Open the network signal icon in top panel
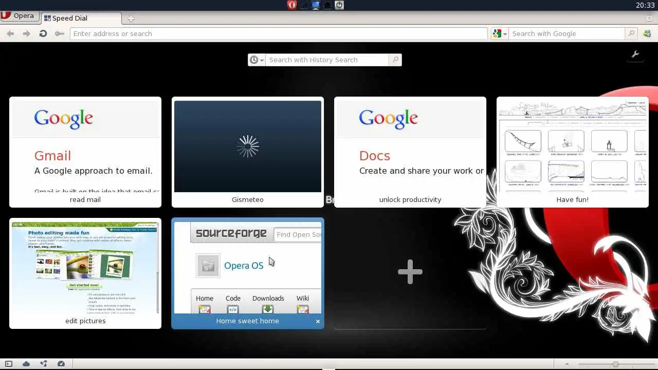The image size is (658, 370). click(304, 5)
